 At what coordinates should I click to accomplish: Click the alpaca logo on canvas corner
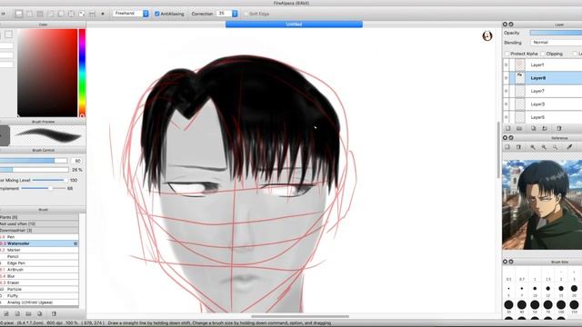tap(487, 35)
